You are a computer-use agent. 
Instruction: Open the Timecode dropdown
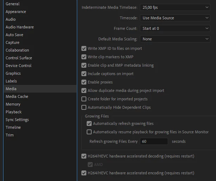[175, 18]
